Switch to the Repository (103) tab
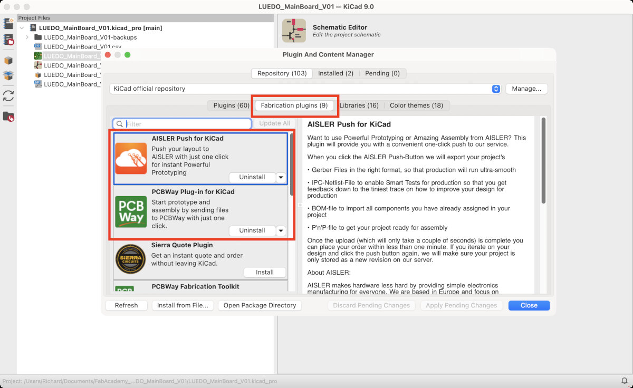Viewport: 633px width, 388px height. click(282, 73)
